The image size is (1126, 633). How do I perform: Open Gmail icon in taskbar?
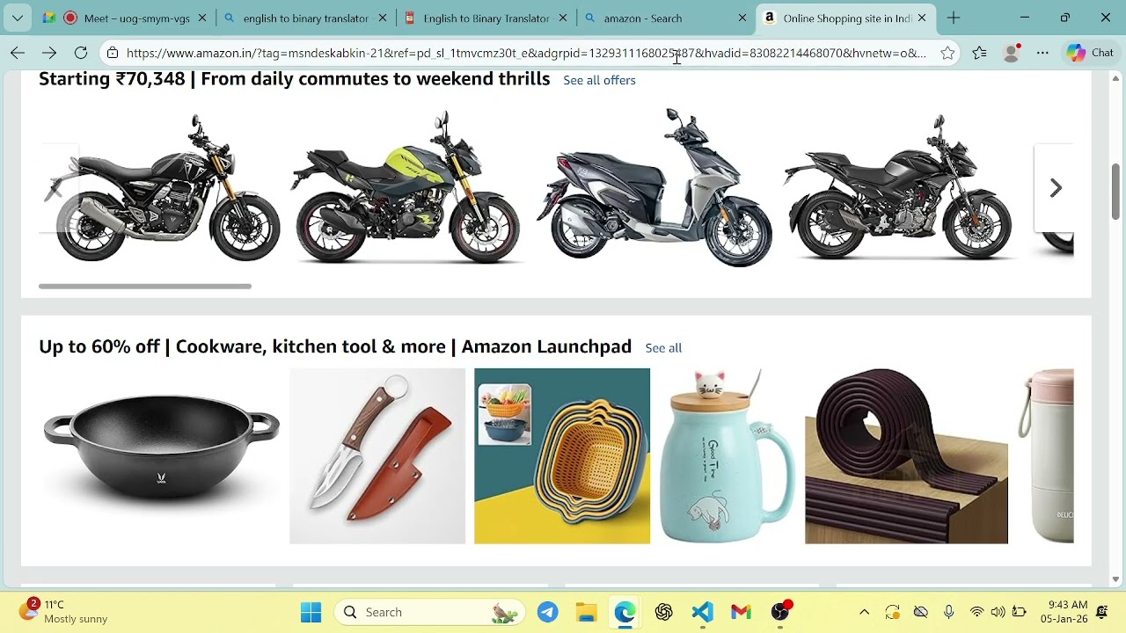point(741,612)
